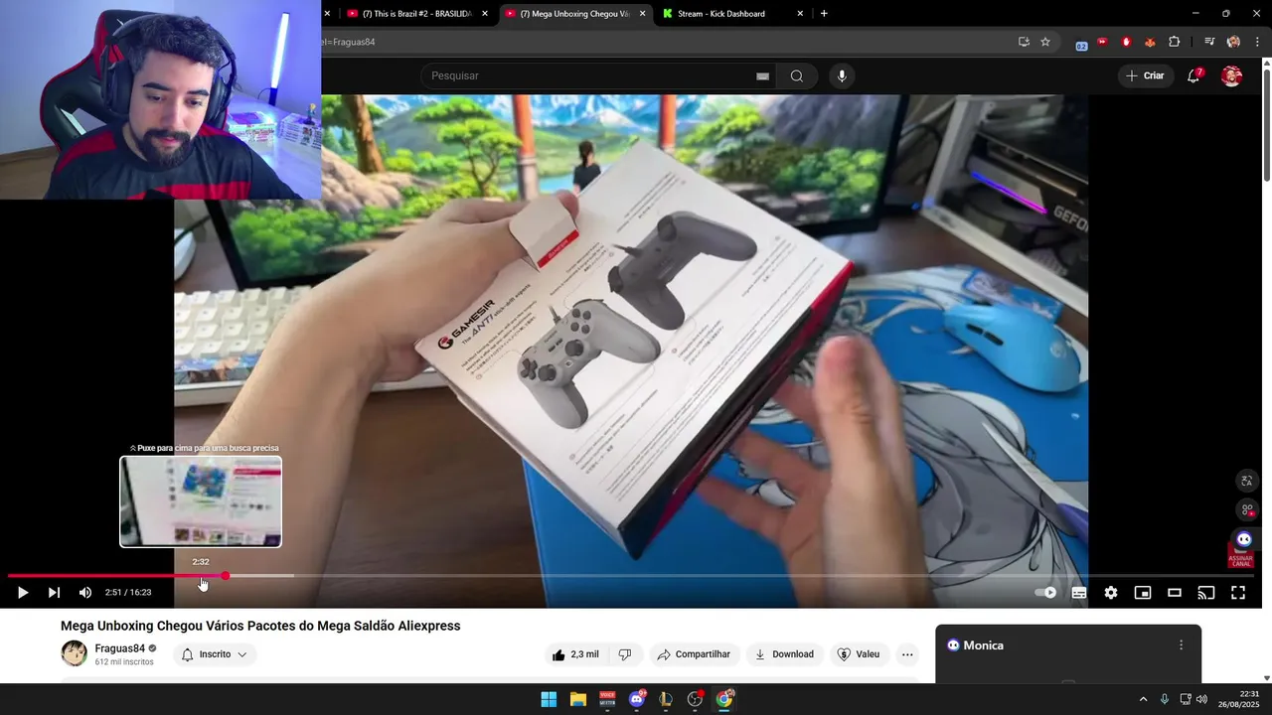Viewport: 1272px width, 715px height.
Task: Open YouTube notifications bell
Action: coord(1194,76)
